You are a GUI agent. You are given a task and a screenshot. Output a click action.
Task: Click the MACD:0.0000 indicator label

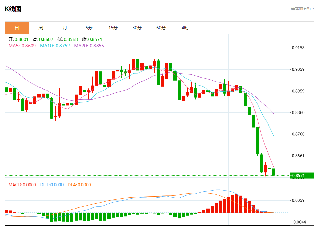coord(22,185)
